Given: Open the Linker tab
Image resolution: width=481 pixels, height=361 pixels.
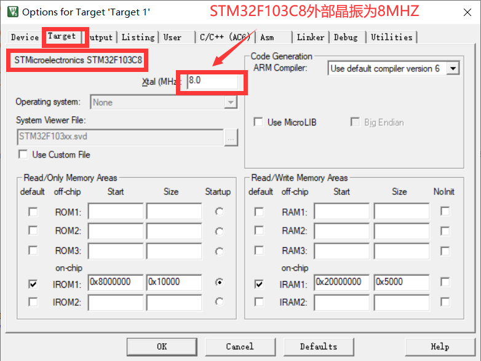Looking at the screenshot, I should (x=311, y=38).
